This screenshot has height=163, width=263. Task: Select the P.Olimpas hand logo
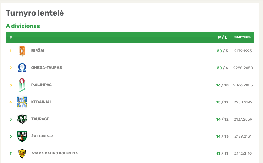(x=22, y=85)
